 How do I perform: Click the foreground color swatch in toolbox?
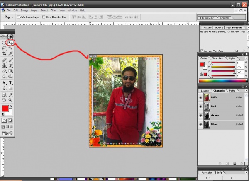tap(5, 109)
